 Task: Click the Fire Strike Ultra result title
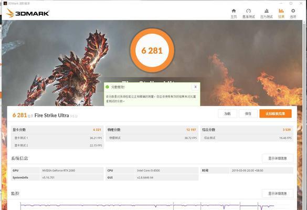pos(51,115)
